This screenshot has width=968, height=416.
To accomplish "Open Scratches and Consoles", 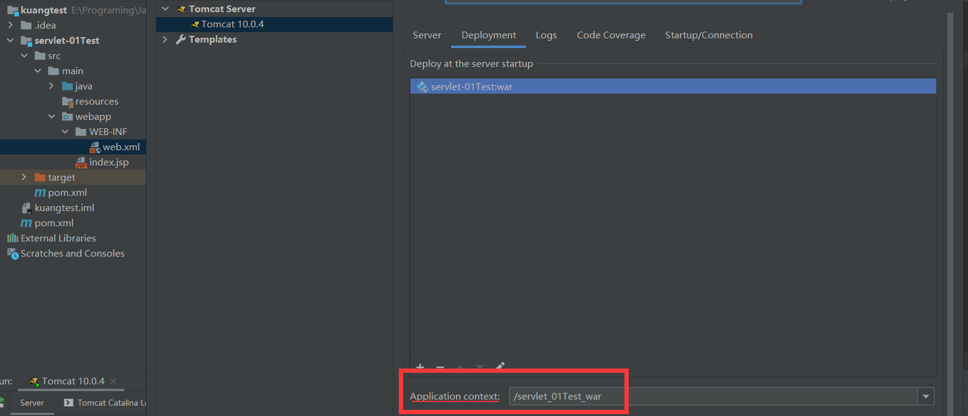I will (x=72, y=254).
